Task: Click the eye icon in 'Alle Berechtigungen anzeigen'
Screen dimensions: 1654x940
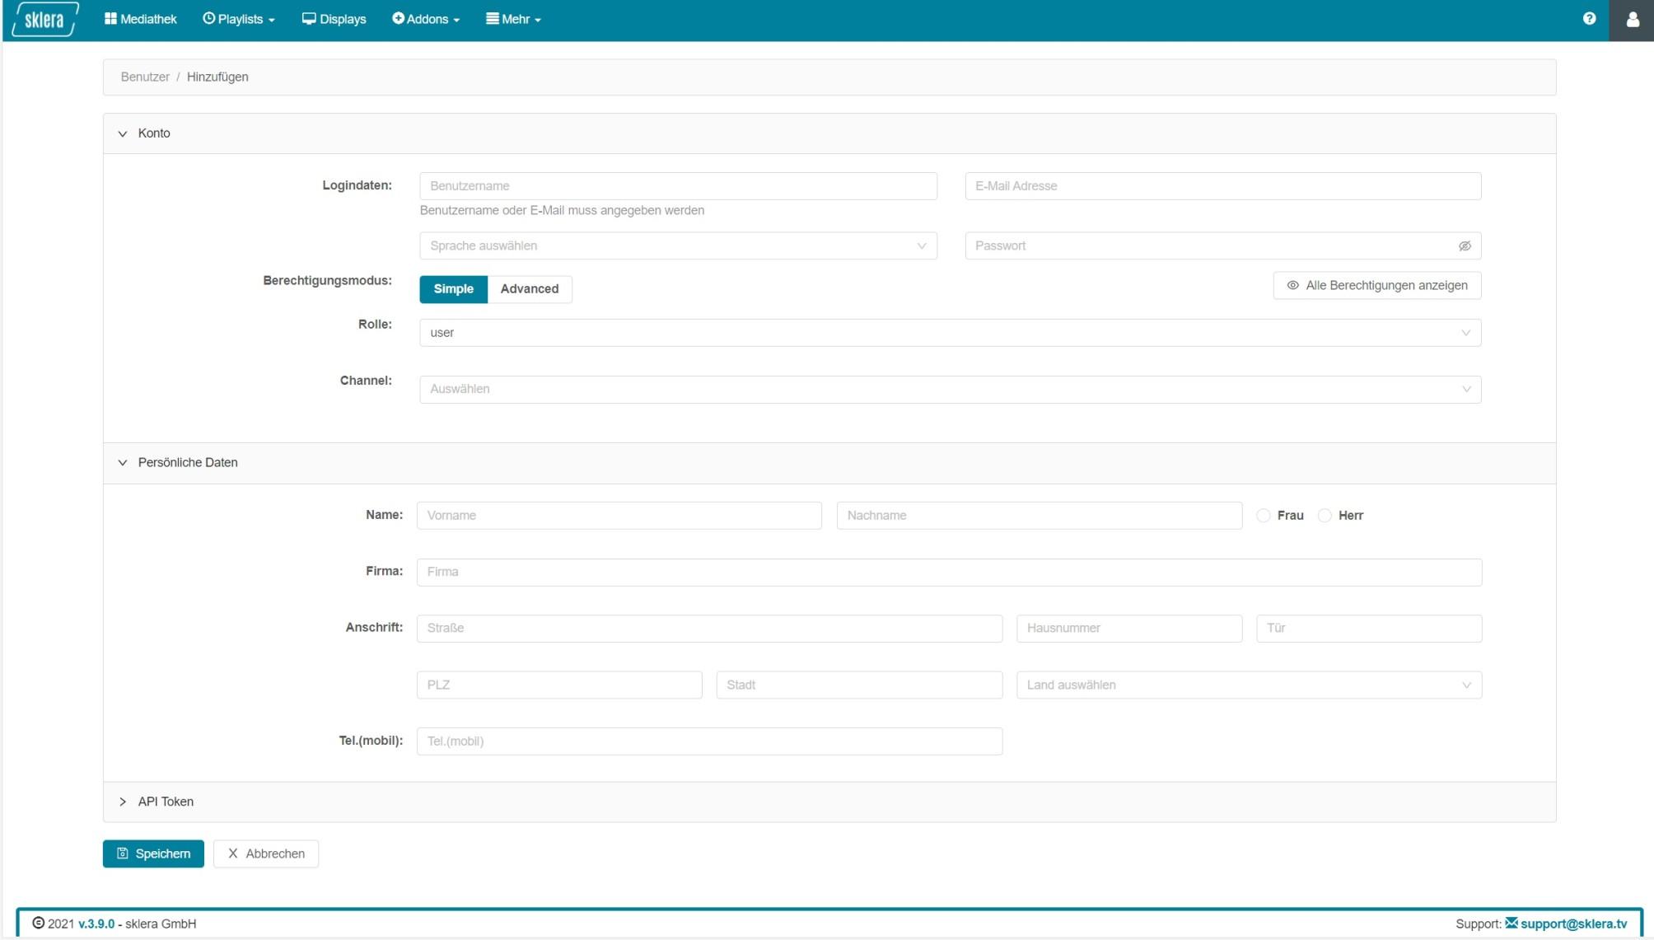Action: pos(1292,286)
